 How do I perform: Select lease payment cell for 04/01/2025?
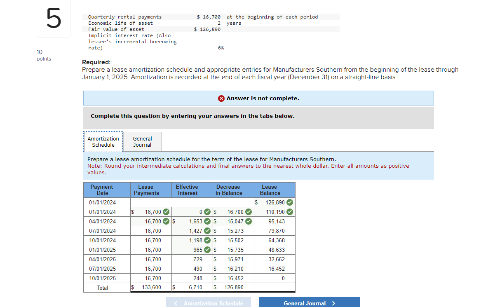pyautogui.click(x=151, y=260)
